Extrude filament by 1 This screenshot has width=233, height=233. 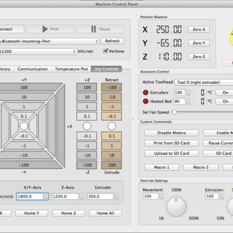tap(112, 146)
